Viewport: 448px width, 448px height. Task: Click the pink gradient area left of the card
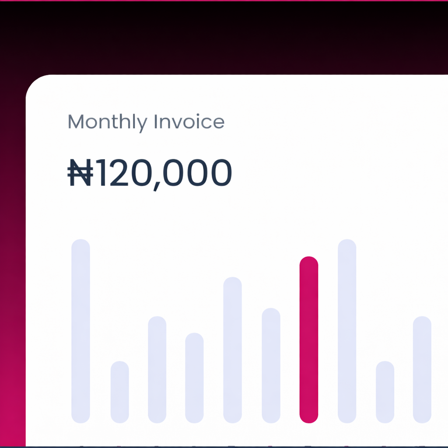12,306
